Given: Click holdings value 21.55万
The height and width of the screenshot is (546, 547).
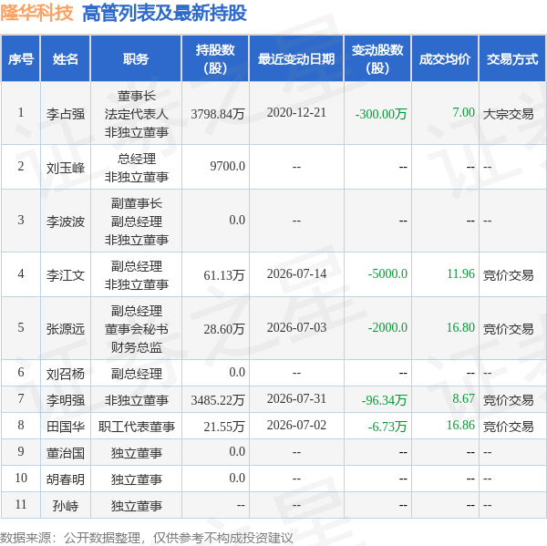Looking at the screenshot, I should (x=224, y=427).
